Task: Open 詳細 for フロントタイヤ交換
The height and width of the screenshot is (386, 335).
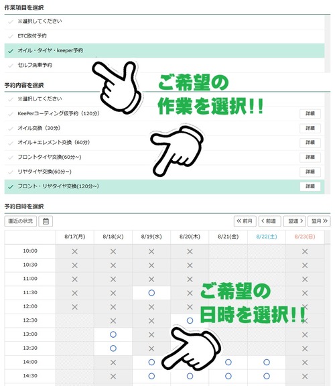Action: point(310,157)
